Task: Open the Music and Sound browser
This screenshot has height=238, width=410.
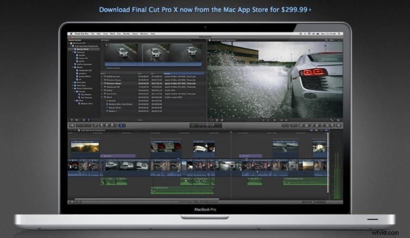Action: click(x=312, y=126)
